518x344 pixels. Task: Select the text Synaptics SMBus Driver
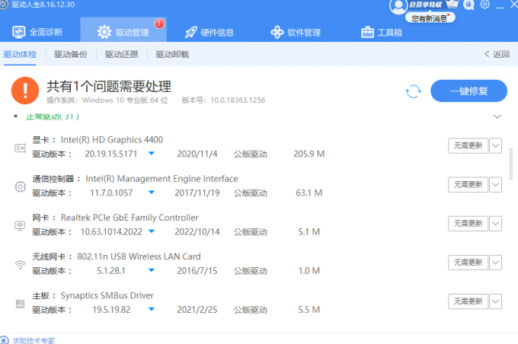[x=107, y=295]
